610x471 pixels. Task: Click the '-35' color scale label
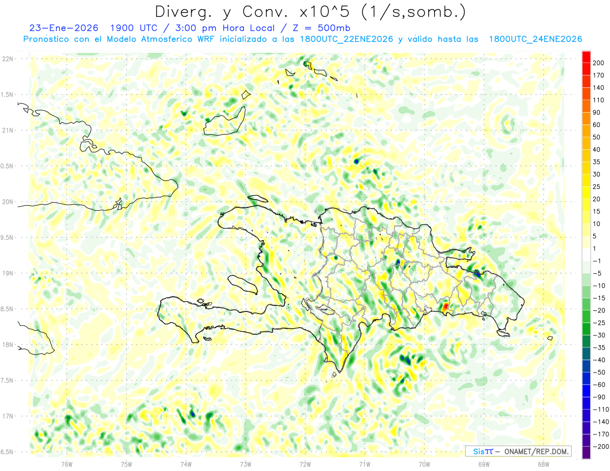point(598,348)
